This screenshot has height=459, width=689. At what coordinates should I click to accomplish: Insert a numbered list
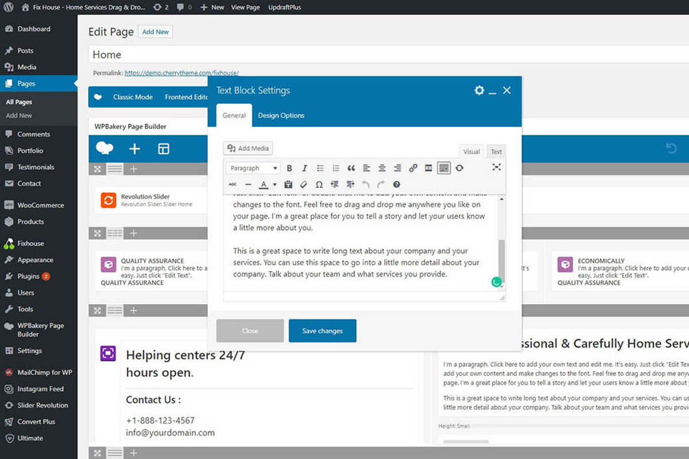coord(336,168)
